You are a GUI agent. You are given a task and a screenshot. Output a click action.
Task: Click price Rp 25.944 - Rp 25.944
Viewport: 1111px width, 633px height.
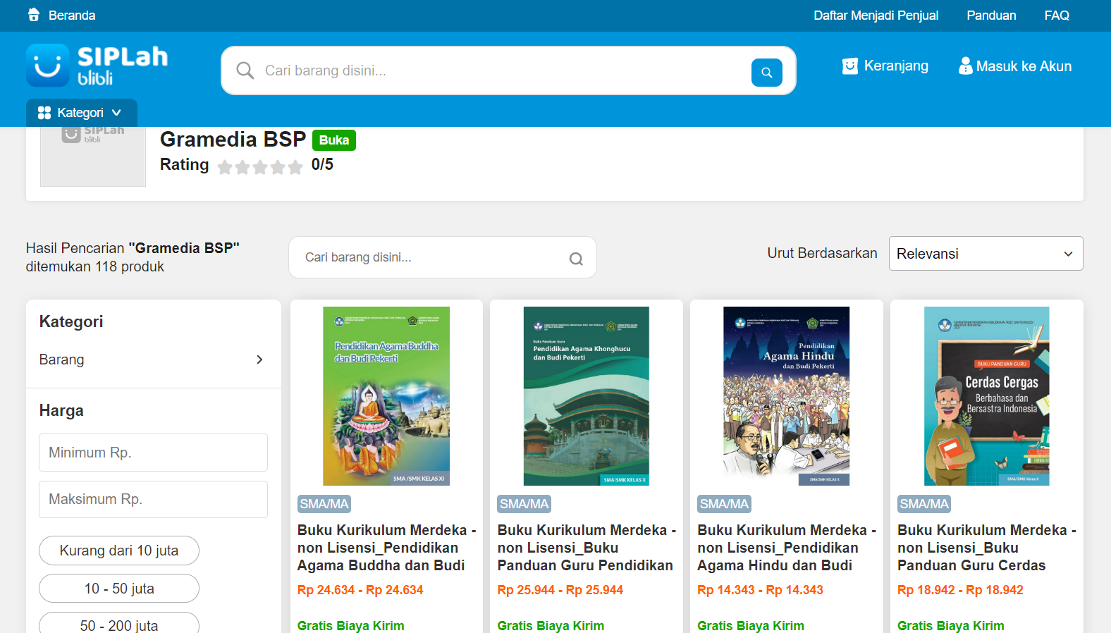pyautogui.click(x=560, y=590)
